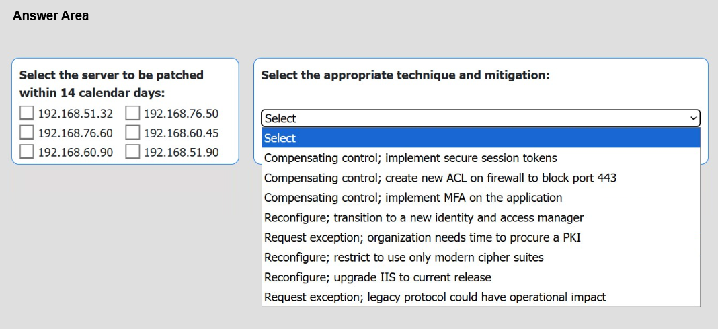Viewport: 718px width, 329px height.
Task: Tick the 192.168.76.50 checkbox
Action: (x=132, y=113)
